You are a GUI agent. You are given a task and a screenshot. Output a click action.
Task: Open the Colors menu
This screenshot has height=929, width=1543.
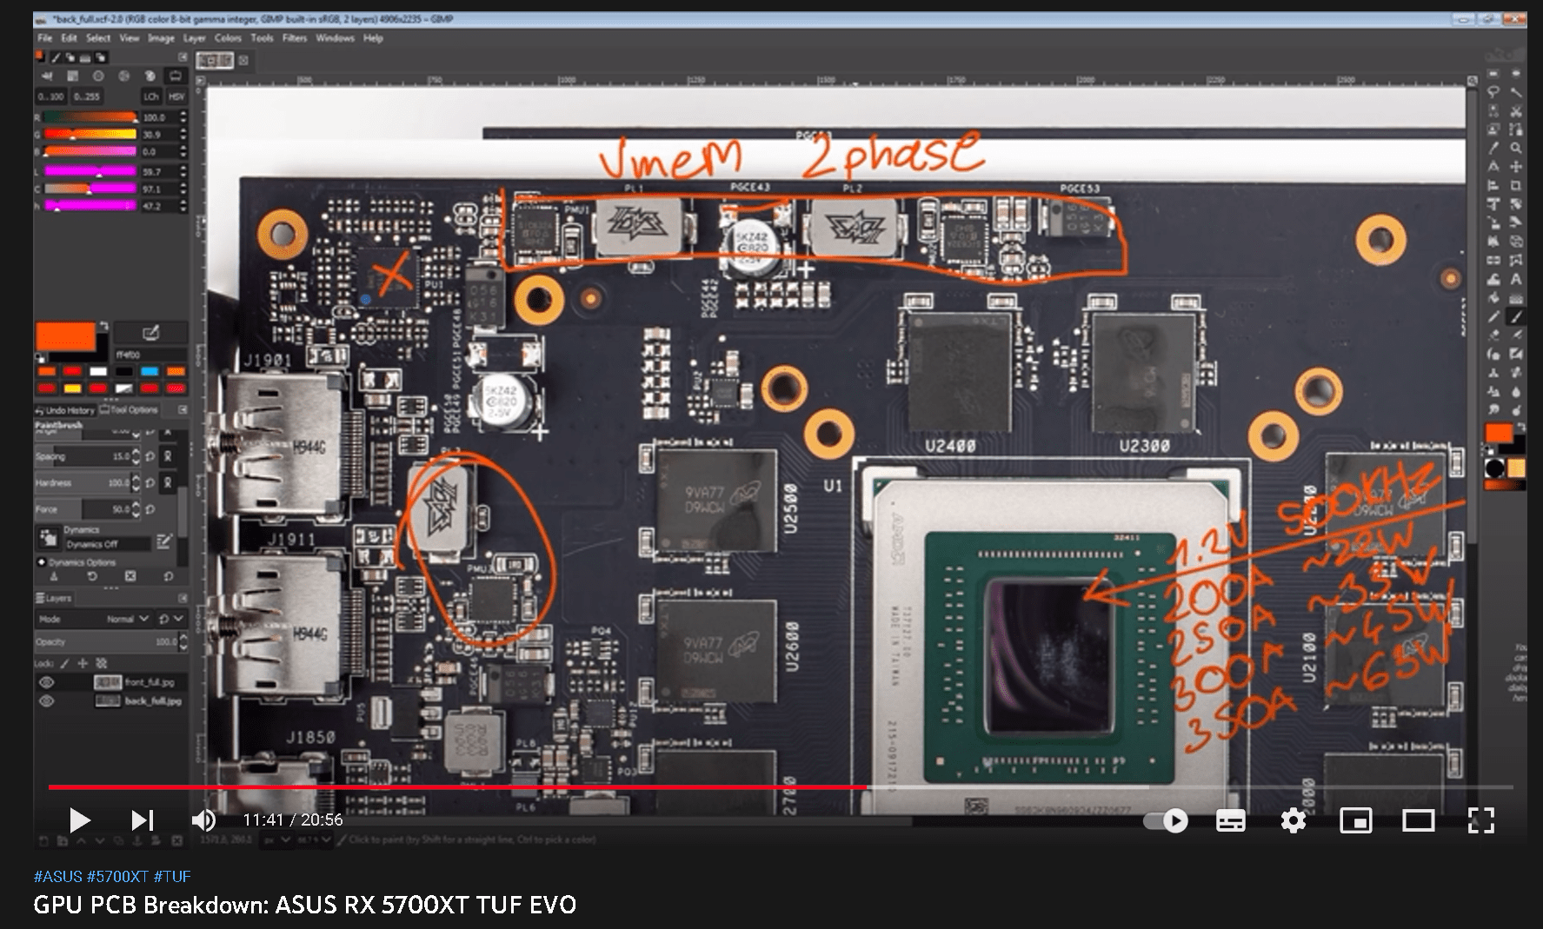pyautogui.click(x=228, y=38)
